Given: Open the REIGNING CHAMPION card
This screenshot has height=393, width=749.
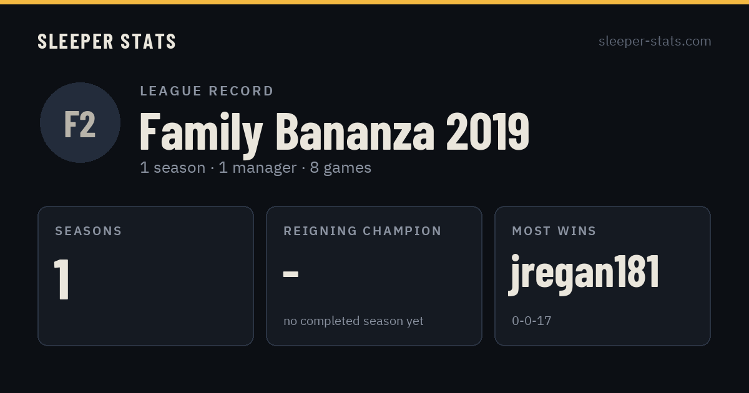Looking at the screenshot, I should pyautogui.click(x=374, y=276).
